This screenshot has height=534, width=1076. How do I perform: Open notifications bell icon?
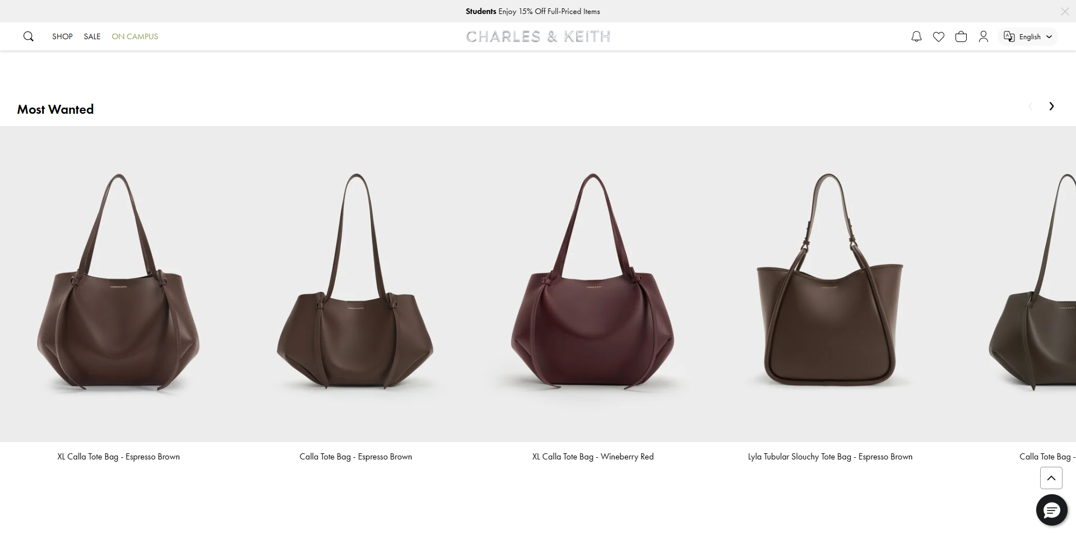(x=916, y=36)
